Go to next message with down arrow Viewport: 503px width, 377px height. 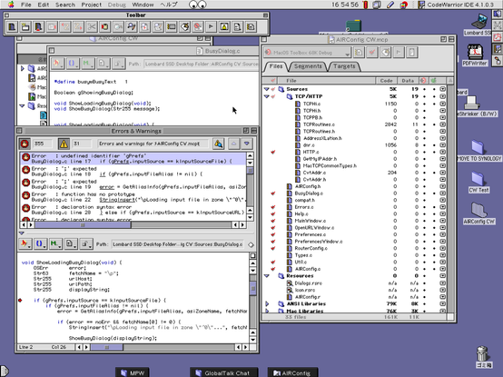tap(247, 144)
